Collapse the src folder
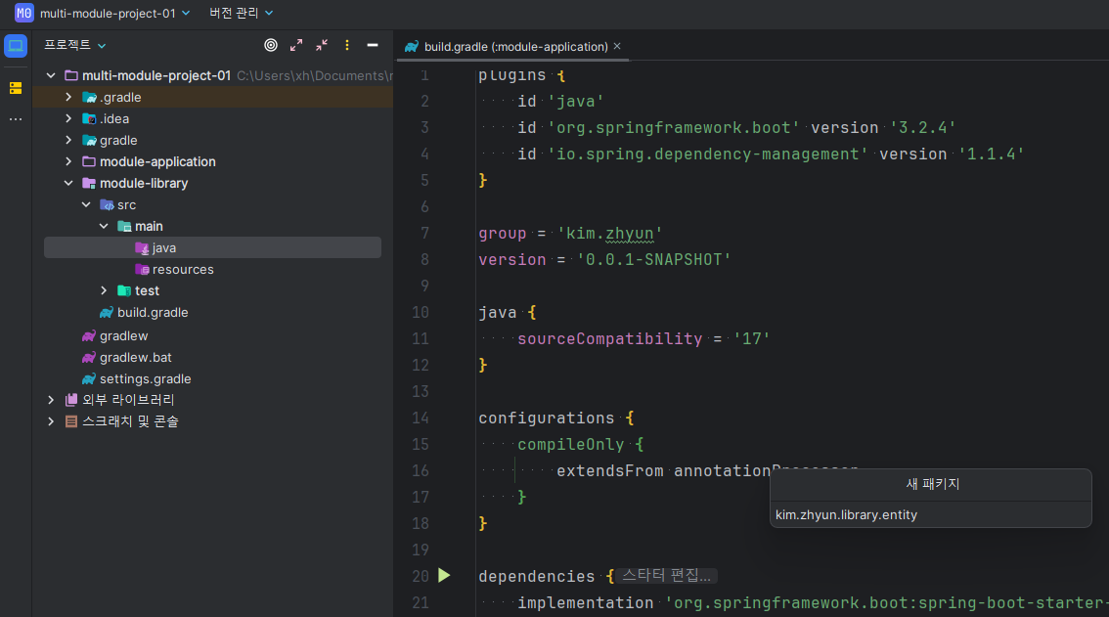The height and width of the screenshot is (617, 1109). click(x=86, y=204)
